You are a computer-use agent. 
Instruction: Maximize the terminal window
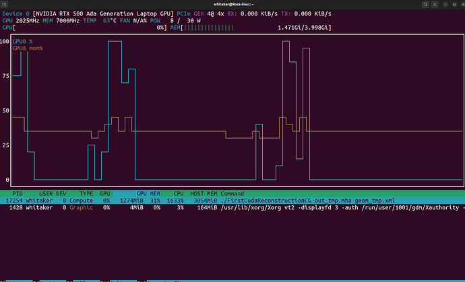[454, 5]
